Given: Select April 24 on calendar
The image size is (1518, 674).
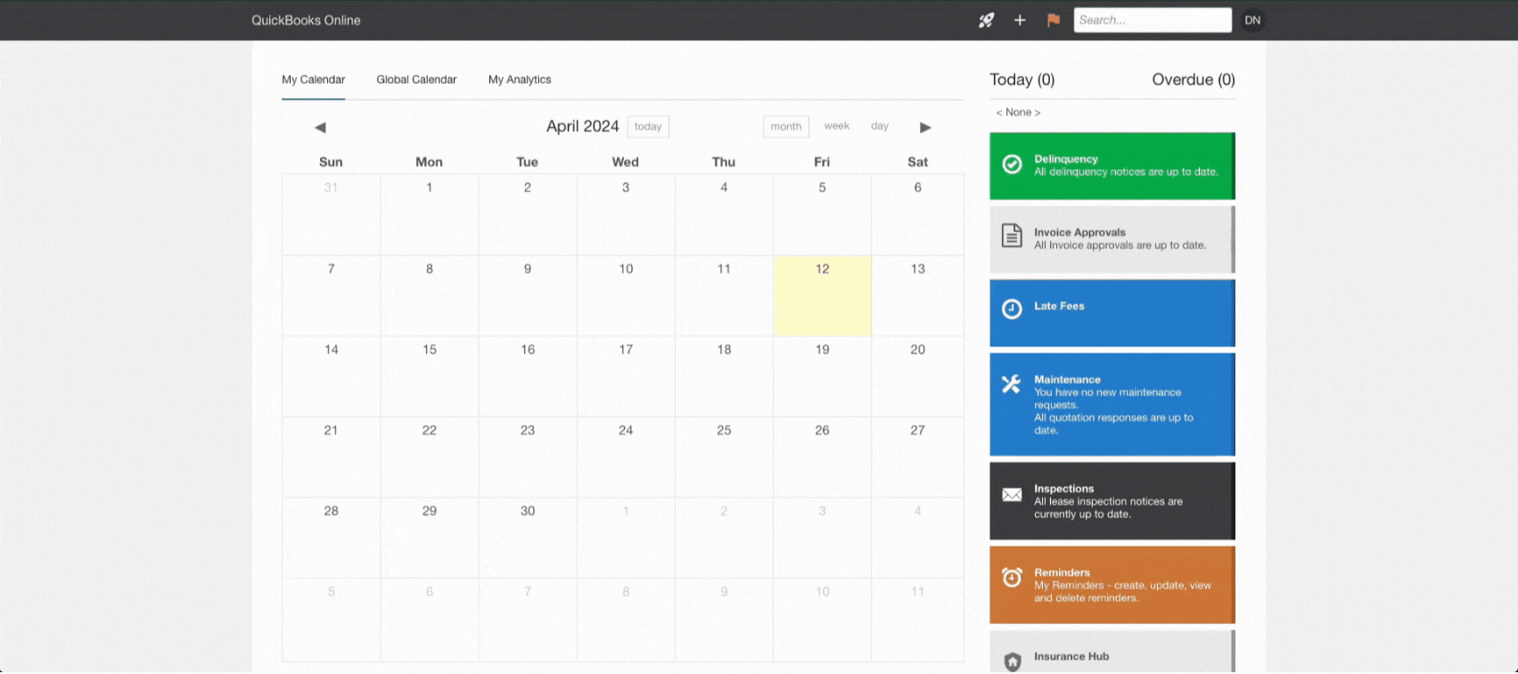Looking at the screenshot, I should (626, 457).
